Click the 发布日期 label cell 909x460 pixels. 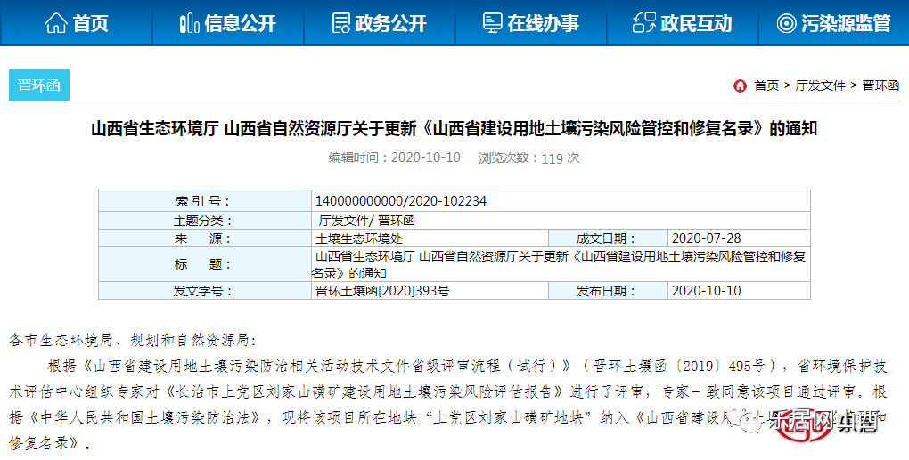608,291
